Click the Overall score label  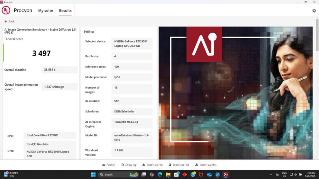coord(14,39)
